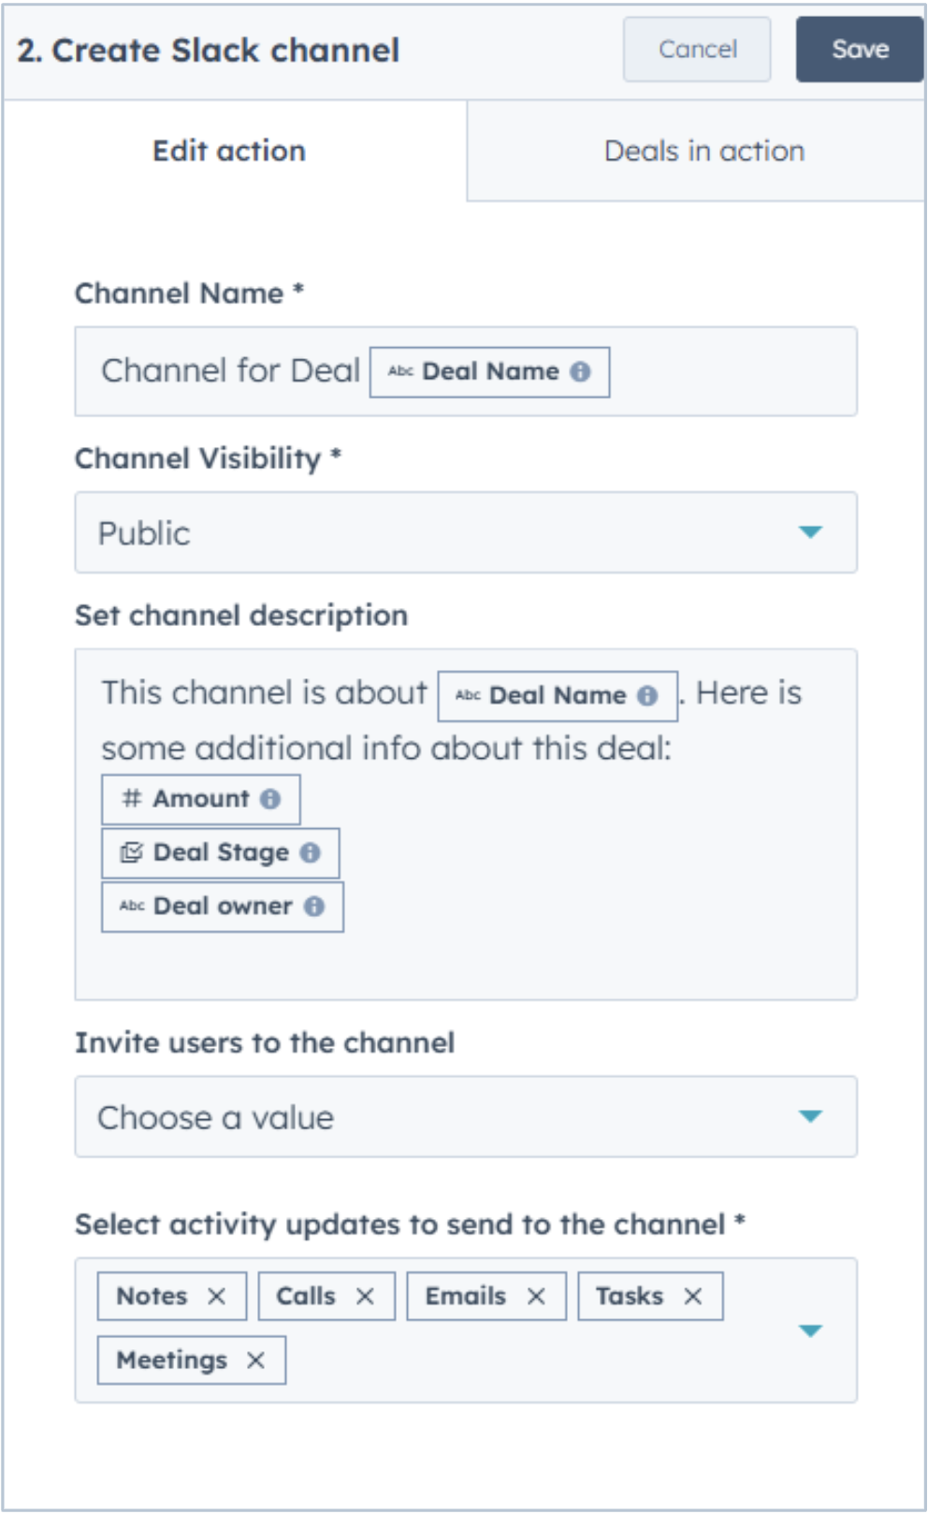Screen dimensions: 928x1514
Task: Click the Save button
Action: (860, 50)
